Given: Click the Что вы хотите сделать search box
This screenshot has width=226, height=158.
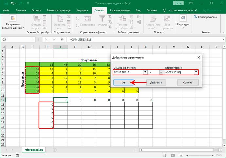Looking at the screenshot, I should click(183, 10).
